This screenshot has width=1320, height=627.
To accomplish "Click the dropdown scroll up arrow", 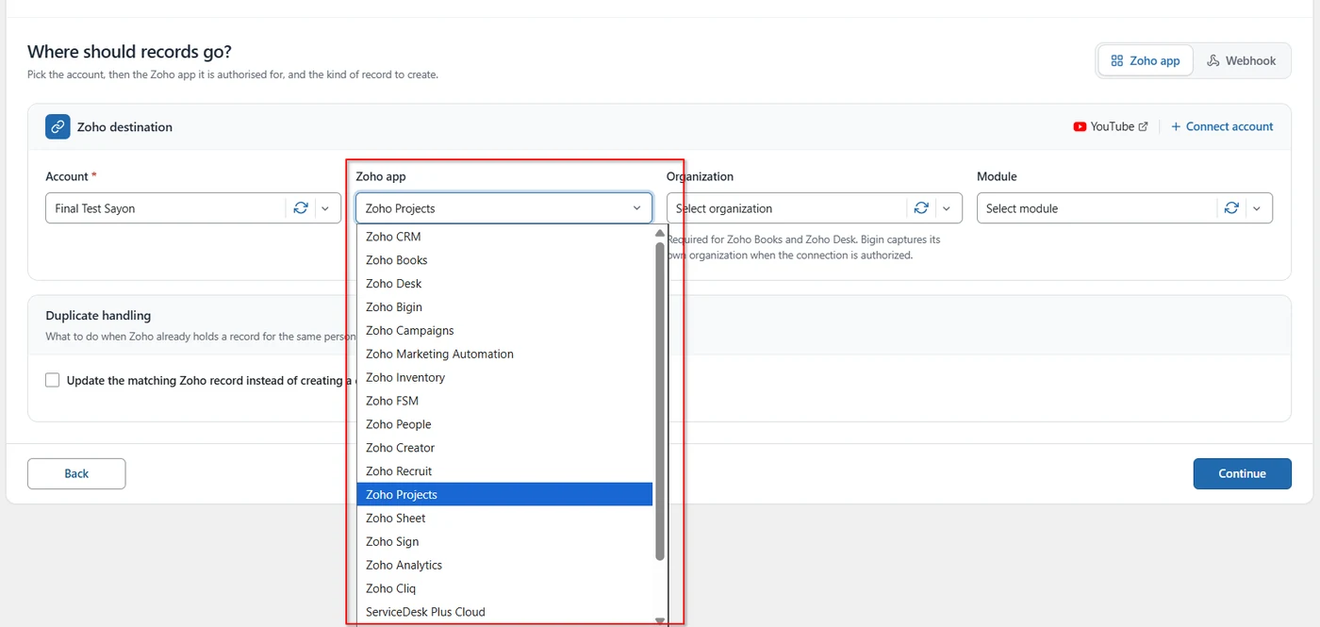I will click(x=660, y=233).
